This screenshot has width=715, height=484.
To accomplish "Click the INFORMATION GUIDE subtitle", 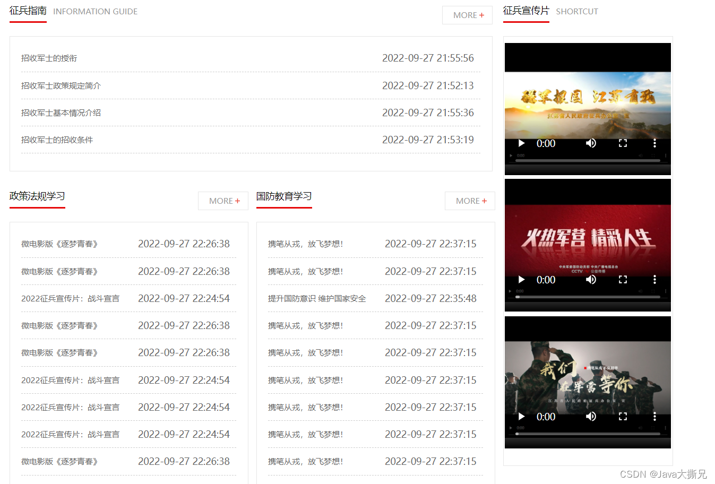I will click(x=96, y=12).
